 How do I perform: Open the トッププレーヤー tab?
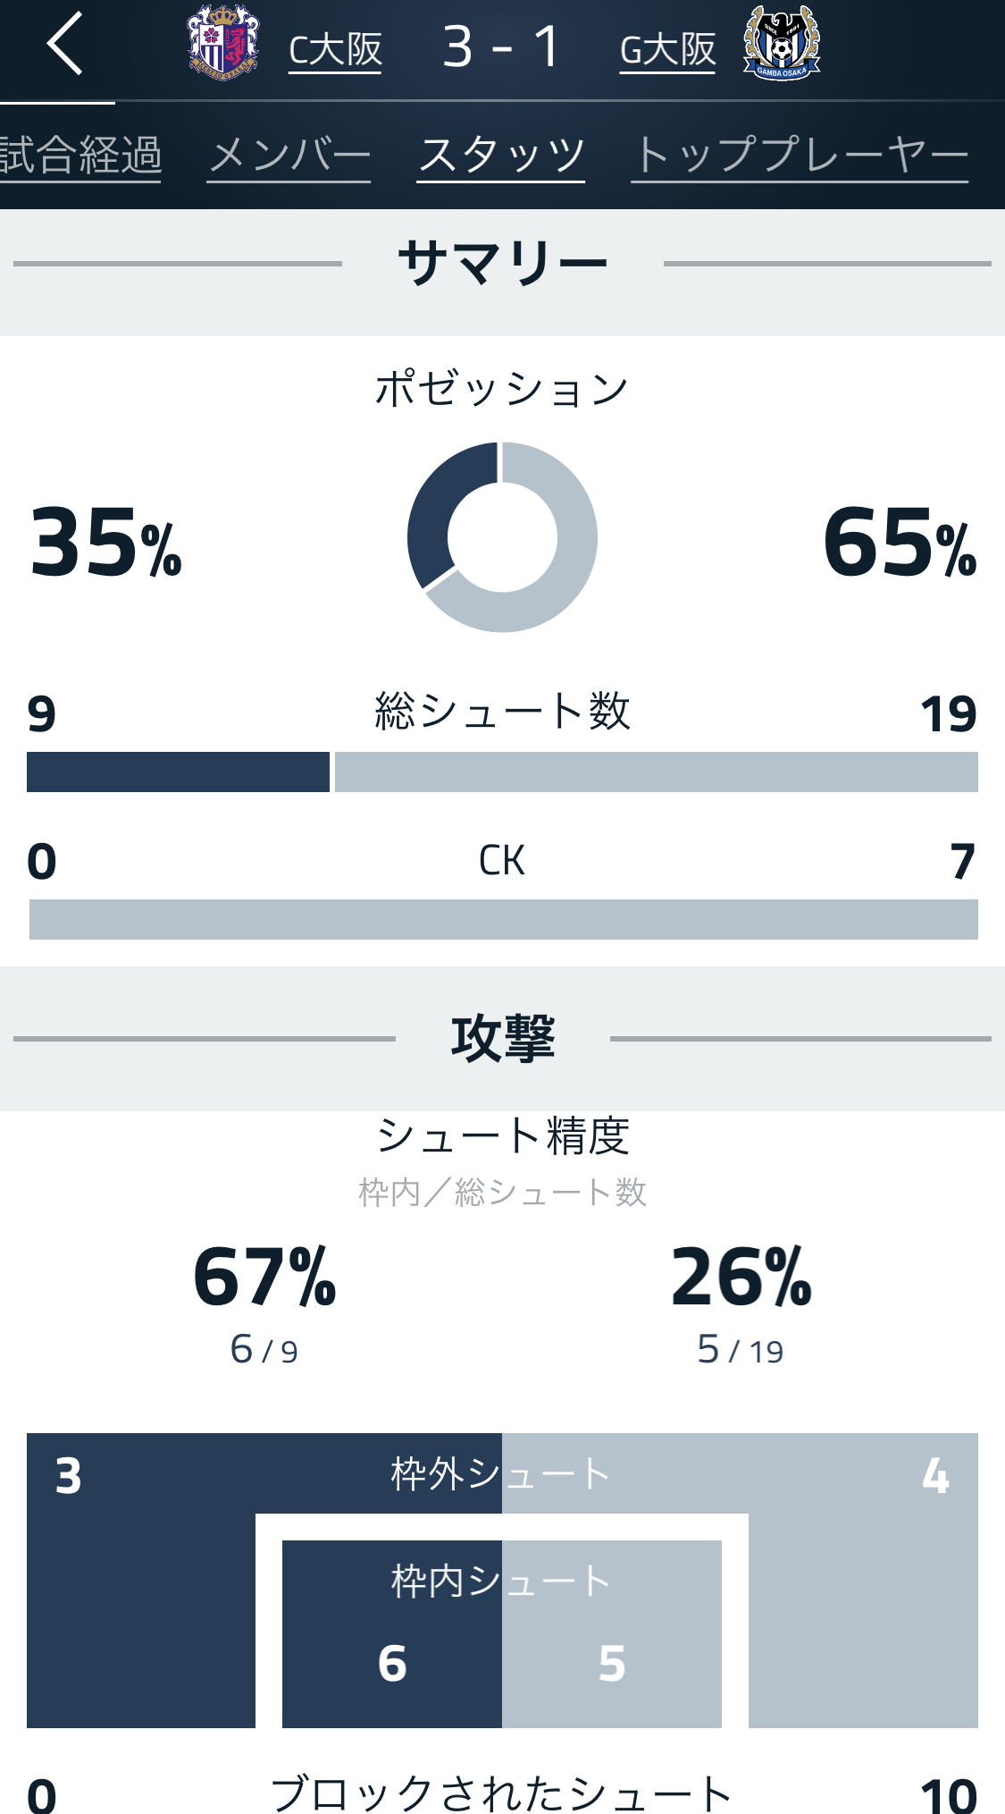click(800, 155)
